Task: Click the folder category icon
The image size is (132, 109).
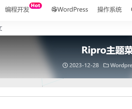Action: pyautogui.click(x=106, y=65)
